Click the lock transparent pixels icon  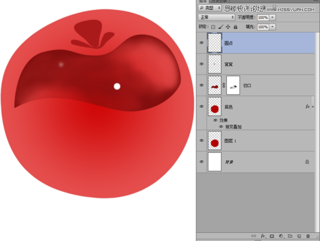point(213,27)
